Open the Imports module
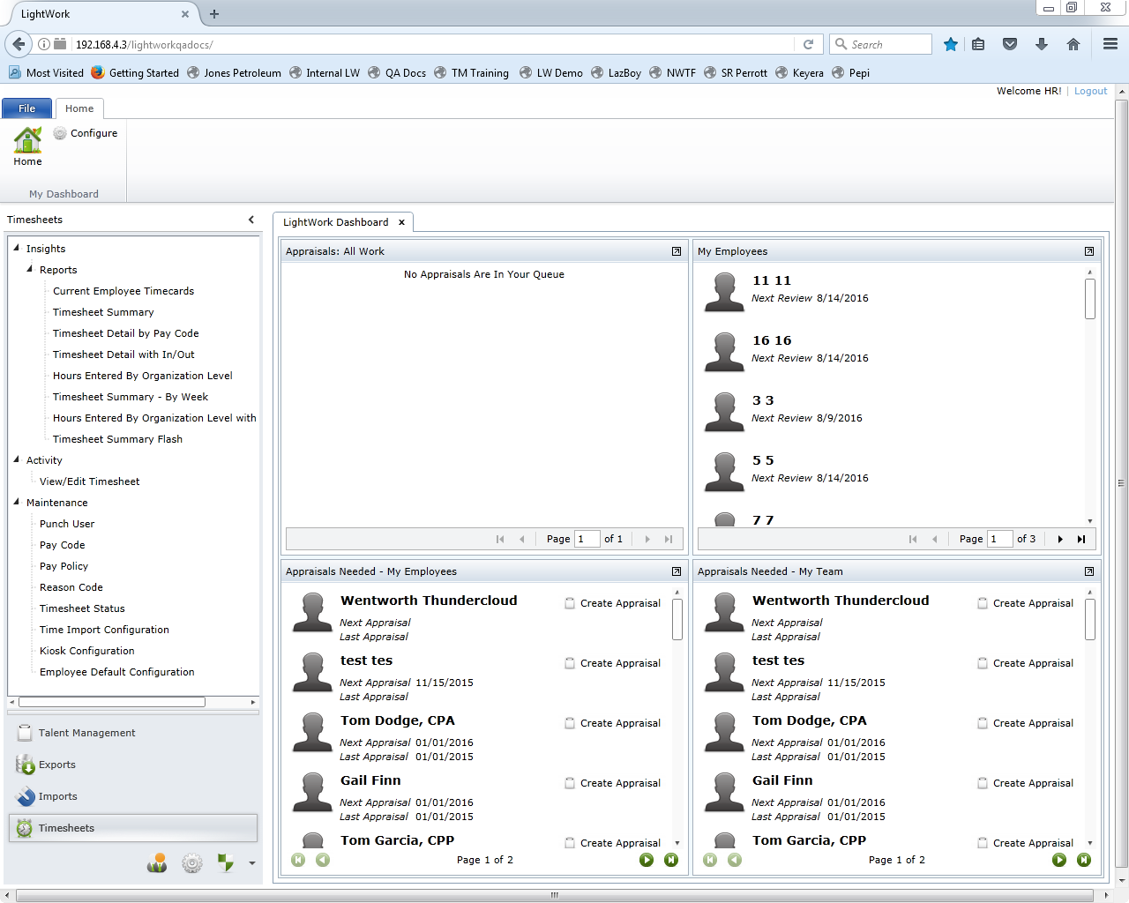1129x903 pixels. coord(57,796)
